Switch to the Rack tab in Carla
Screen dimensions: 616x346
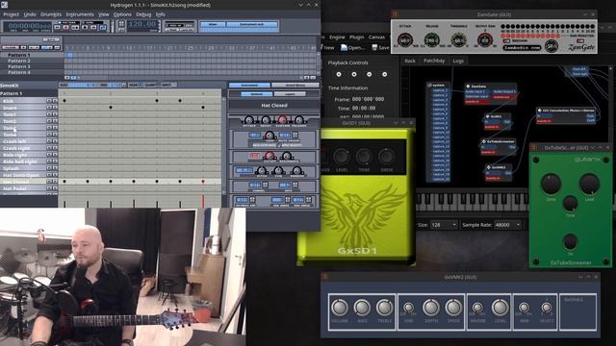pyautogui.click(x=410, y=61)
